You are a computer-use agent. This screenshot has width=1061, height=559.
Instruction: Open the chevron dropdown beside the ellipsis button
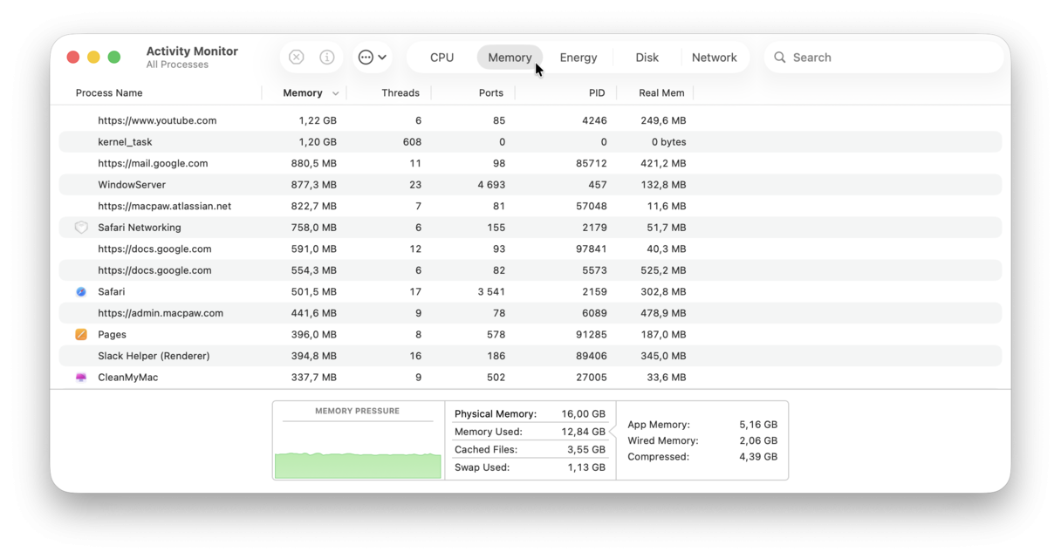point(382,57)
